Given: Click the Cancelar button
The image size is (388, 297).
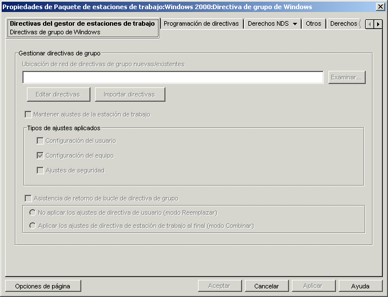Looking at the screenshot, I should [x=267, y=286].
